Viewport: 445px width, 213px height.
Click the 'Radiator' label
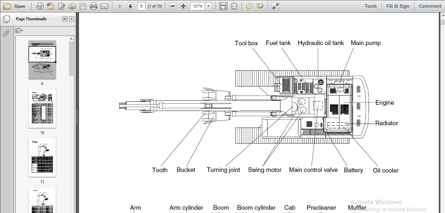pos(387,123)
